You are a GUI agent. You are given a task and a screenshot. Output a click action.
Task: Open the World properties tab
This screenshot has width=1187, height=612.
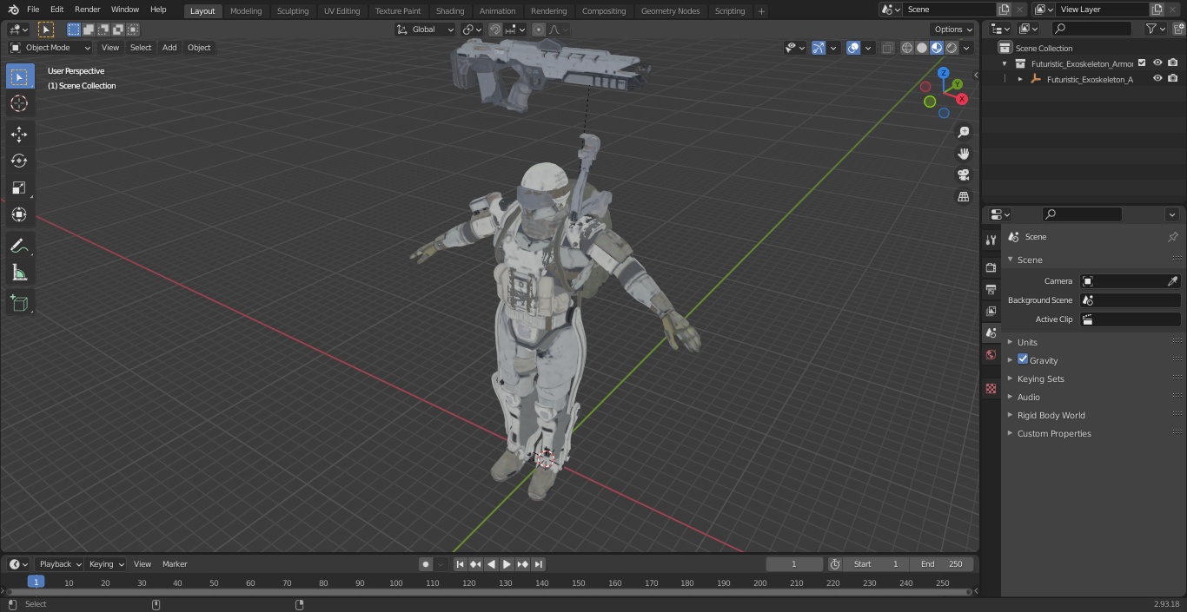991,354
